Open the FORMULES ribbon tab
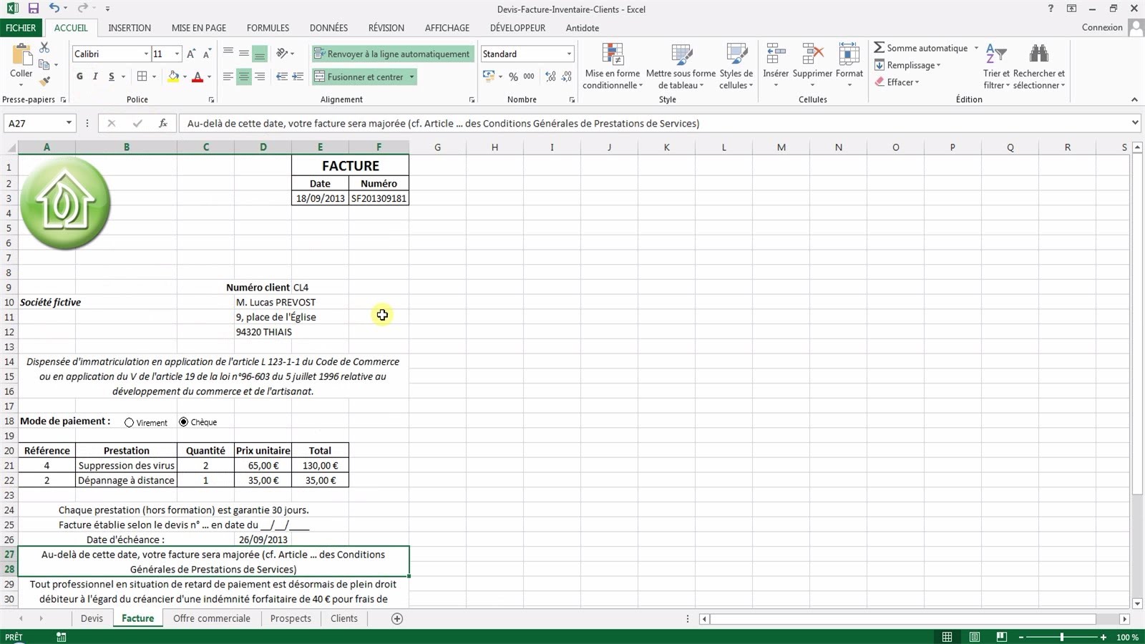This screenshot has width=1145, height=644. point(268,28)
